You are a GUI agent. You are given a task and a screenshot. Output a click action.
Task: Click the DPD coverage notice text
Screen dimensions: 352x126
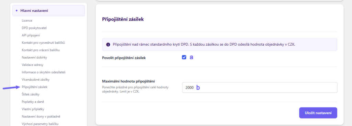(204, 44)
